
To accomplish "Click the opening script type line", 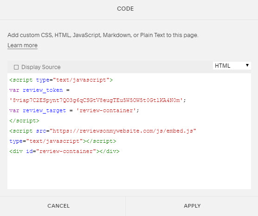I will tap(61, 80).
